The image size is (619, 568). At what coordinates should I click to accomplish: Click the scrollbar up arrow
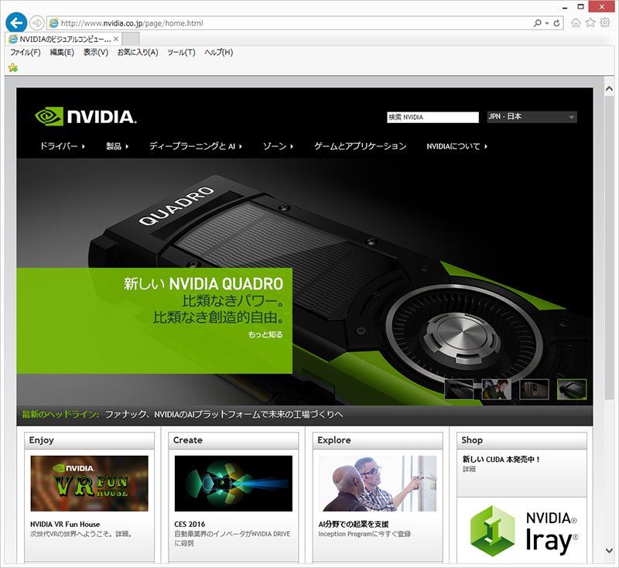[x=609, y=89]
